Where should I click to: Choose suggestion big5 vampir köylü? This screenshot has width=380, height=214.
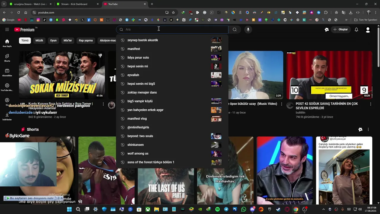click(x=172, y=101)
